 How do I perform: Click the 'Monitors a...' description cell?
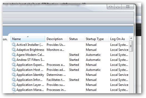click(55, 50)
